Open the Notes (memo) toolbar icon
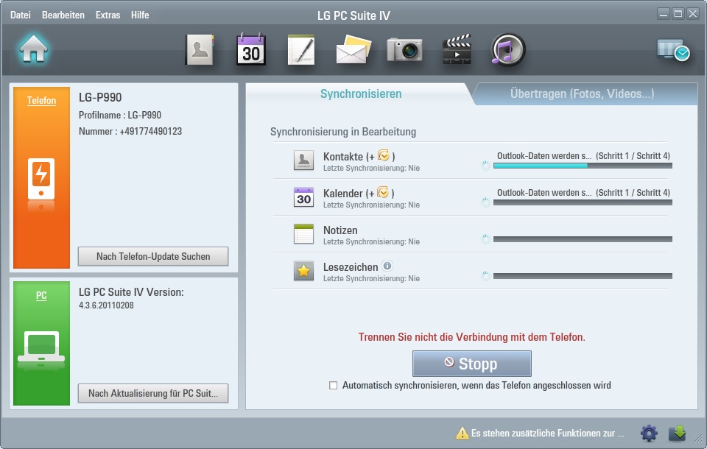 (301, 50)
